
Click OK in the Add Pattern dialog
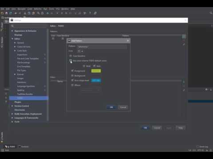[111, 107]
